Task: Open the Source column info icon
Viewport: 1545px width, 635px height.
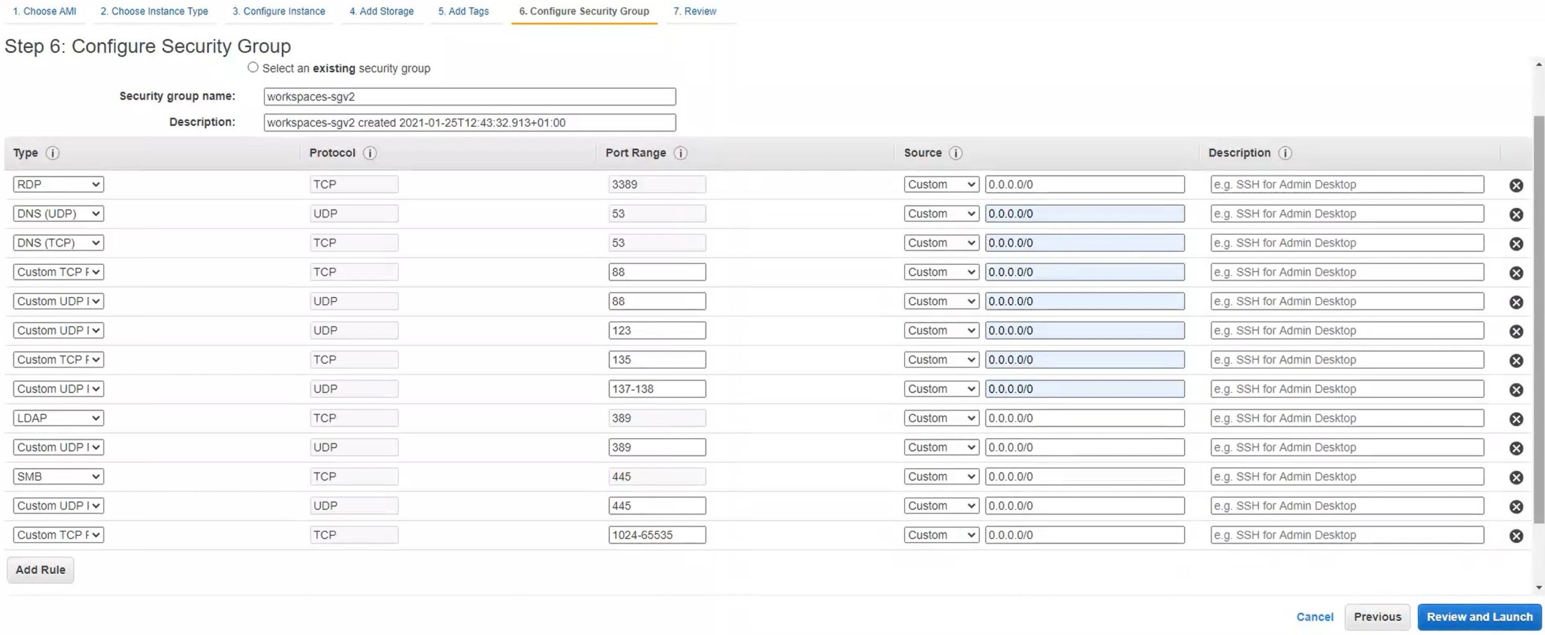Action: click(955, 153)
